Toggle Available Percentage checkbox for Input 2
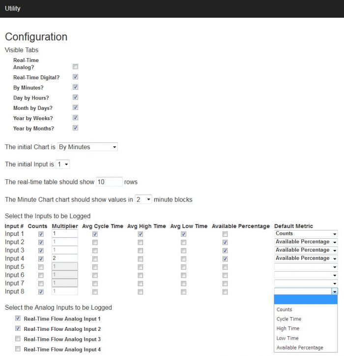The width and height of the screenshot is (344, 356). click(225, 242)
